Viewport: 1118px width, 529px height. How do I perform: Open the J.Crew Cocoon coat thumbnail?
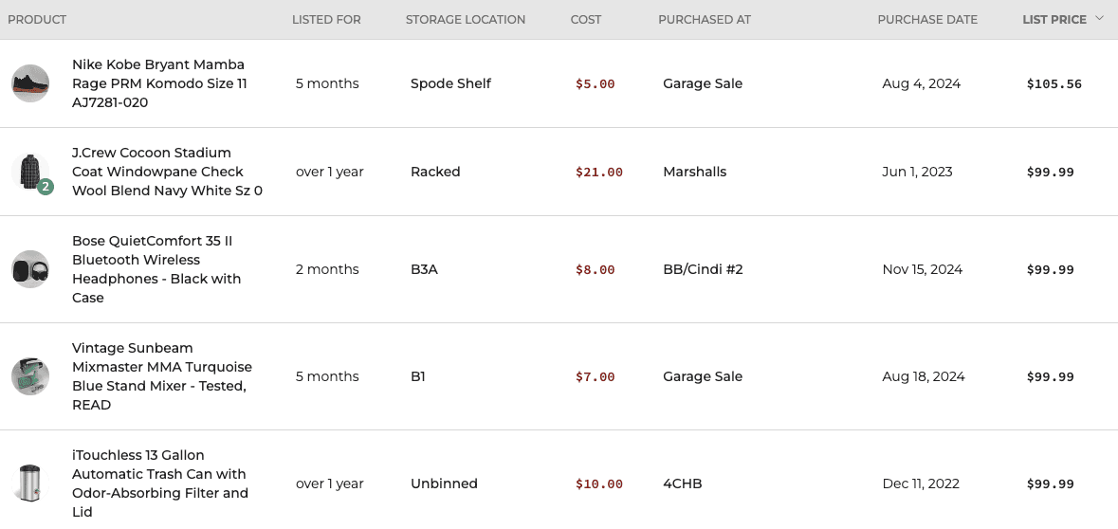[x=30, y=172]
